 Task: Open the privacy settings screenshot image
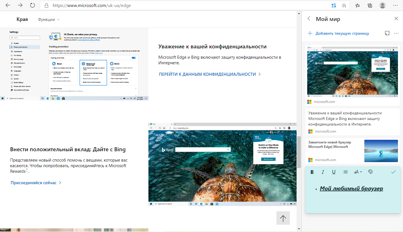[x=74, y=64]
